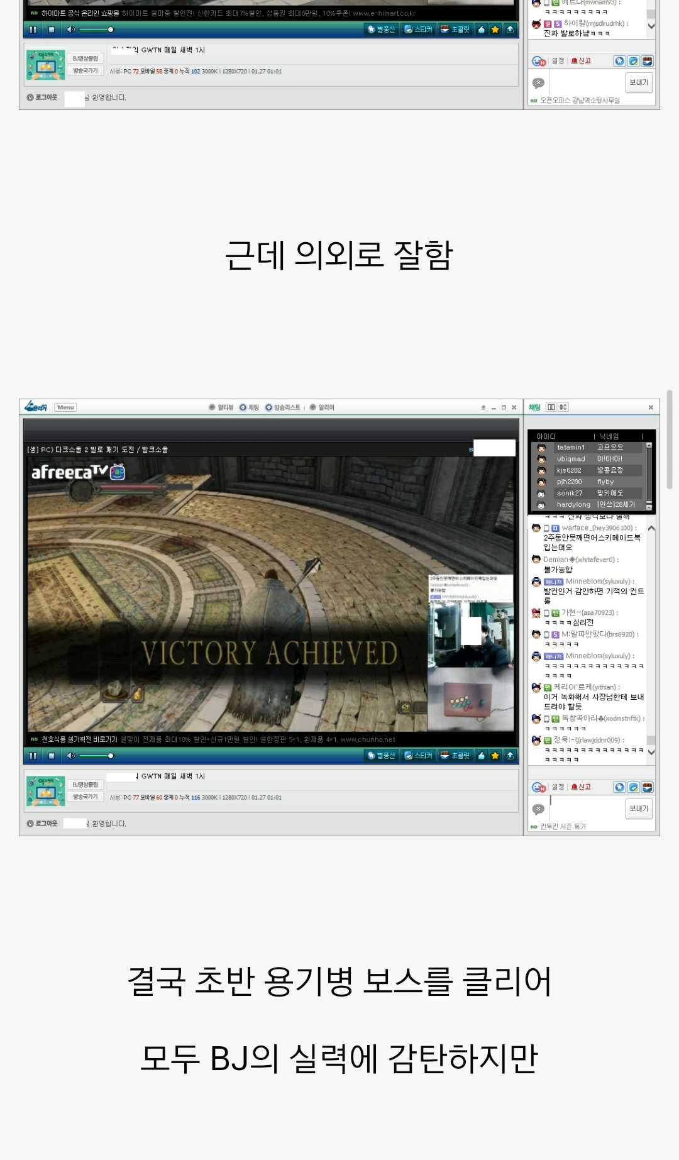Click BJ영상클립 button in upper window
The height and width of the screenshot is (1160, 679).
(85, 58)
